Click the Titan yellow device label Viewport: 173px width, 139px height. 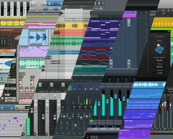click(3, 23)
